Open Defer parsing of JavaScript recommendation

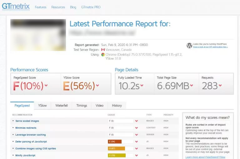31,142
